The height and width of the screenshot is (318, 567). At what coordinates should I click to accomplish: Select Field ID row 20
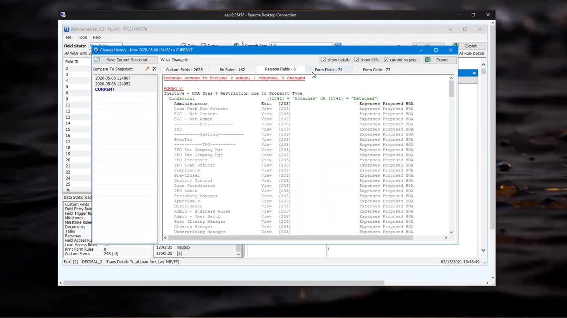tap(78, 159)
